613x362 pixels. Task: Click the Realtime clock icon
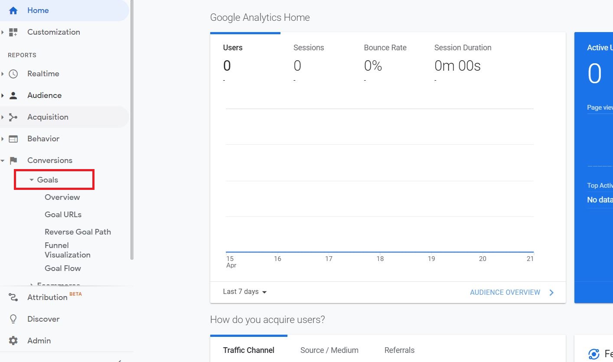coord(13,74)
